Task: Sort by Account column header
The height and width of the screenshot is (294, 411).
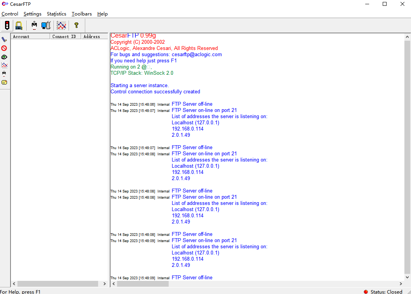Action: [30, 36]
